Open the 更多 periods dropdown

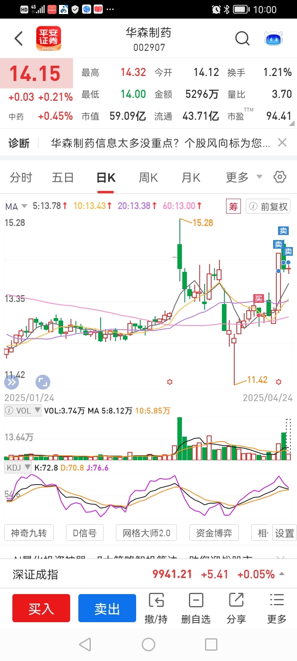click(x=244, y=178)
